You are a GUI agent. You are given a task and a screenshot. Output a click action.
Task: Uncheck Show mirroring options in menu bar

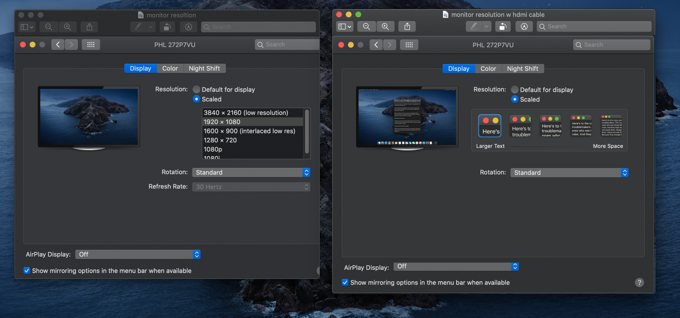(27, 270)
